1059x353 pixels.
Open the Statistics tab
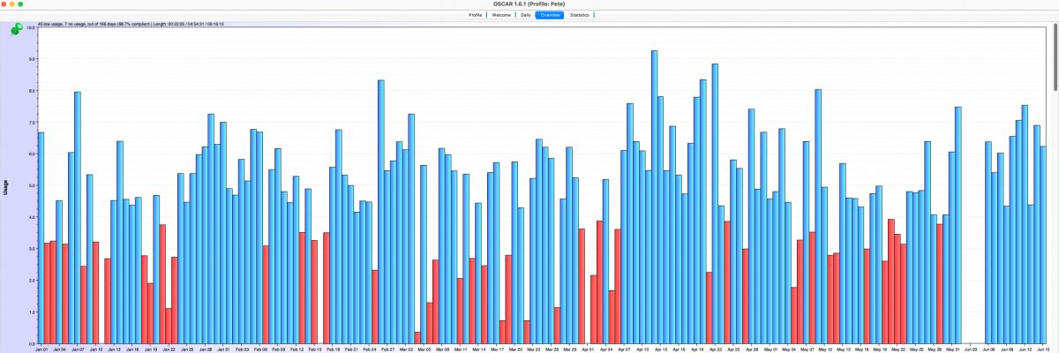[580, 15]
